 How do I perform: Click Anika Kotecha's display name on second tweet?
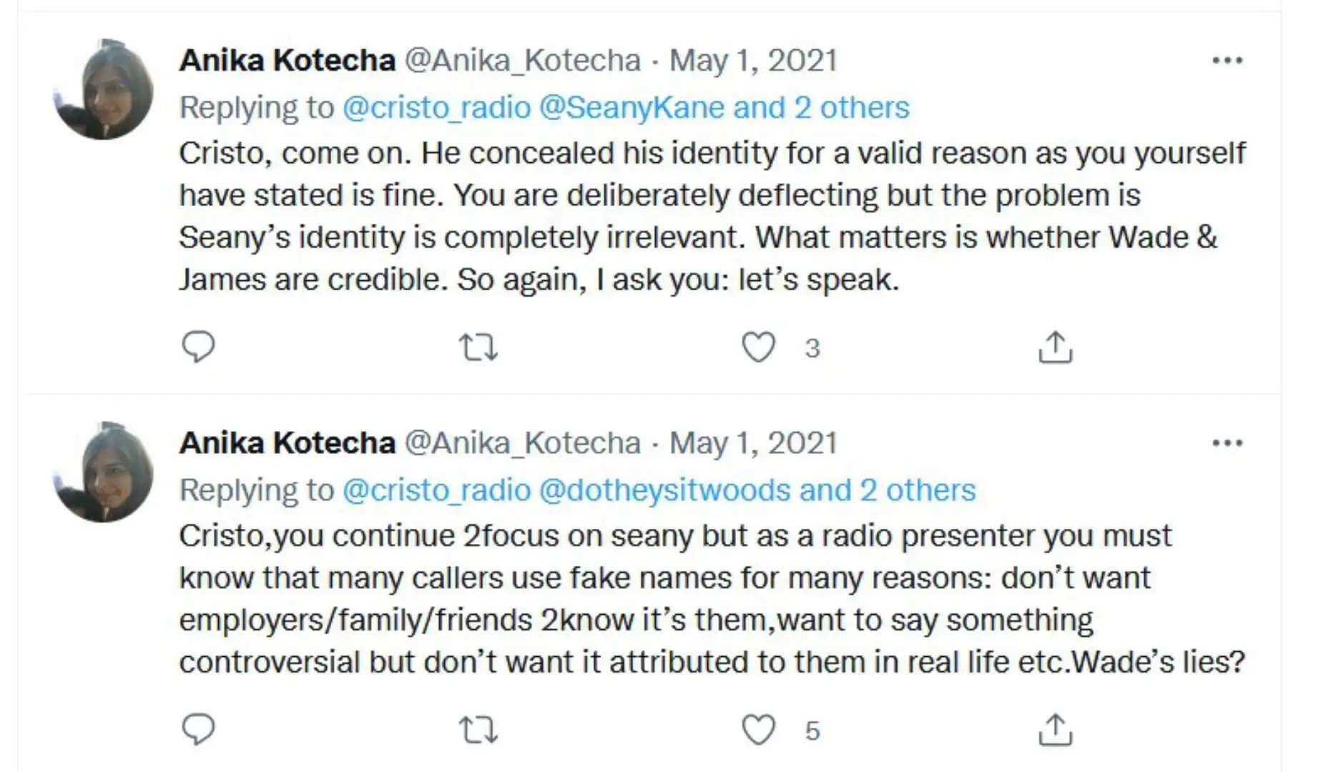coord(287,443)
